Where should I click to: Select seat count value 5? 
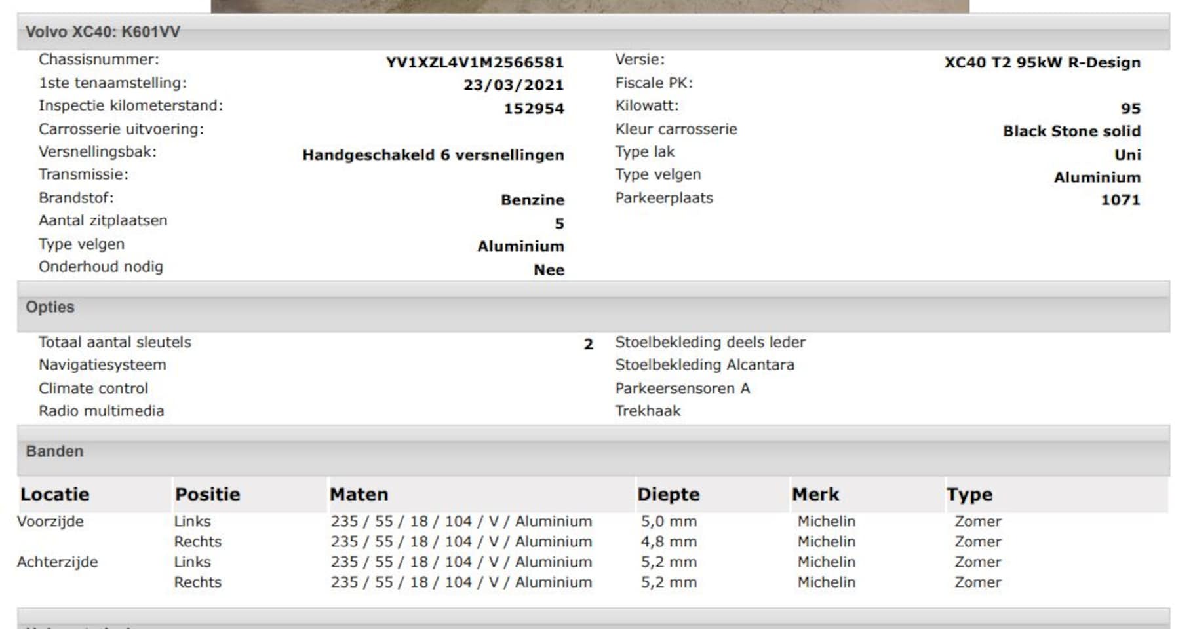tap(559, 224)
